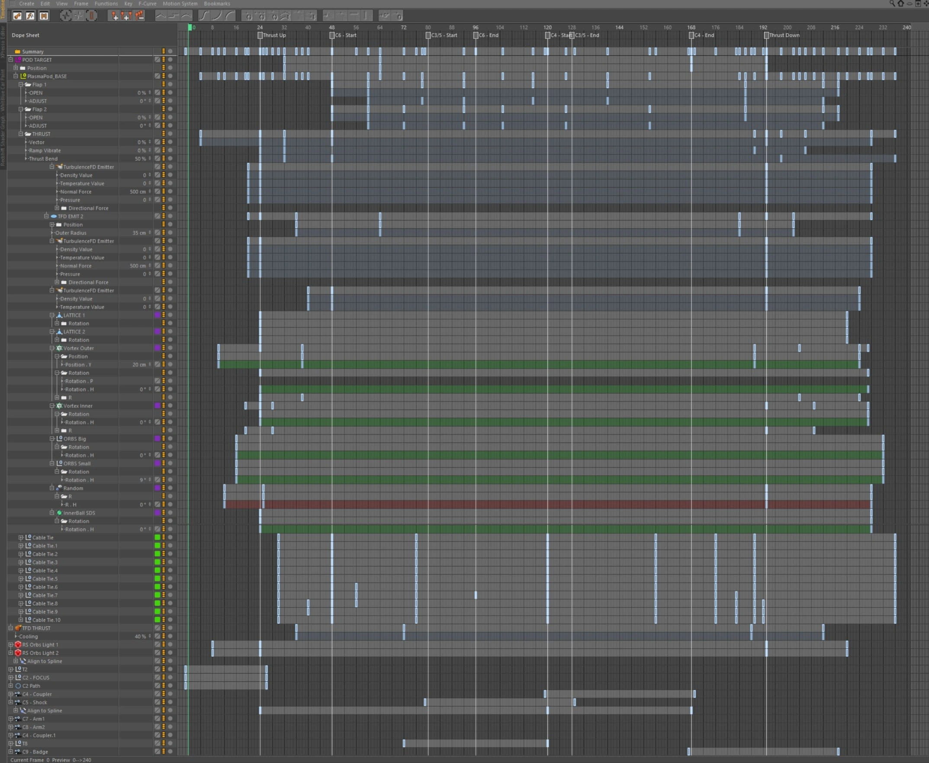Image resolution: width=929 pixels, height=763 pixels.
Task: Switch to F-Curve mode icon
Action: 30,16
